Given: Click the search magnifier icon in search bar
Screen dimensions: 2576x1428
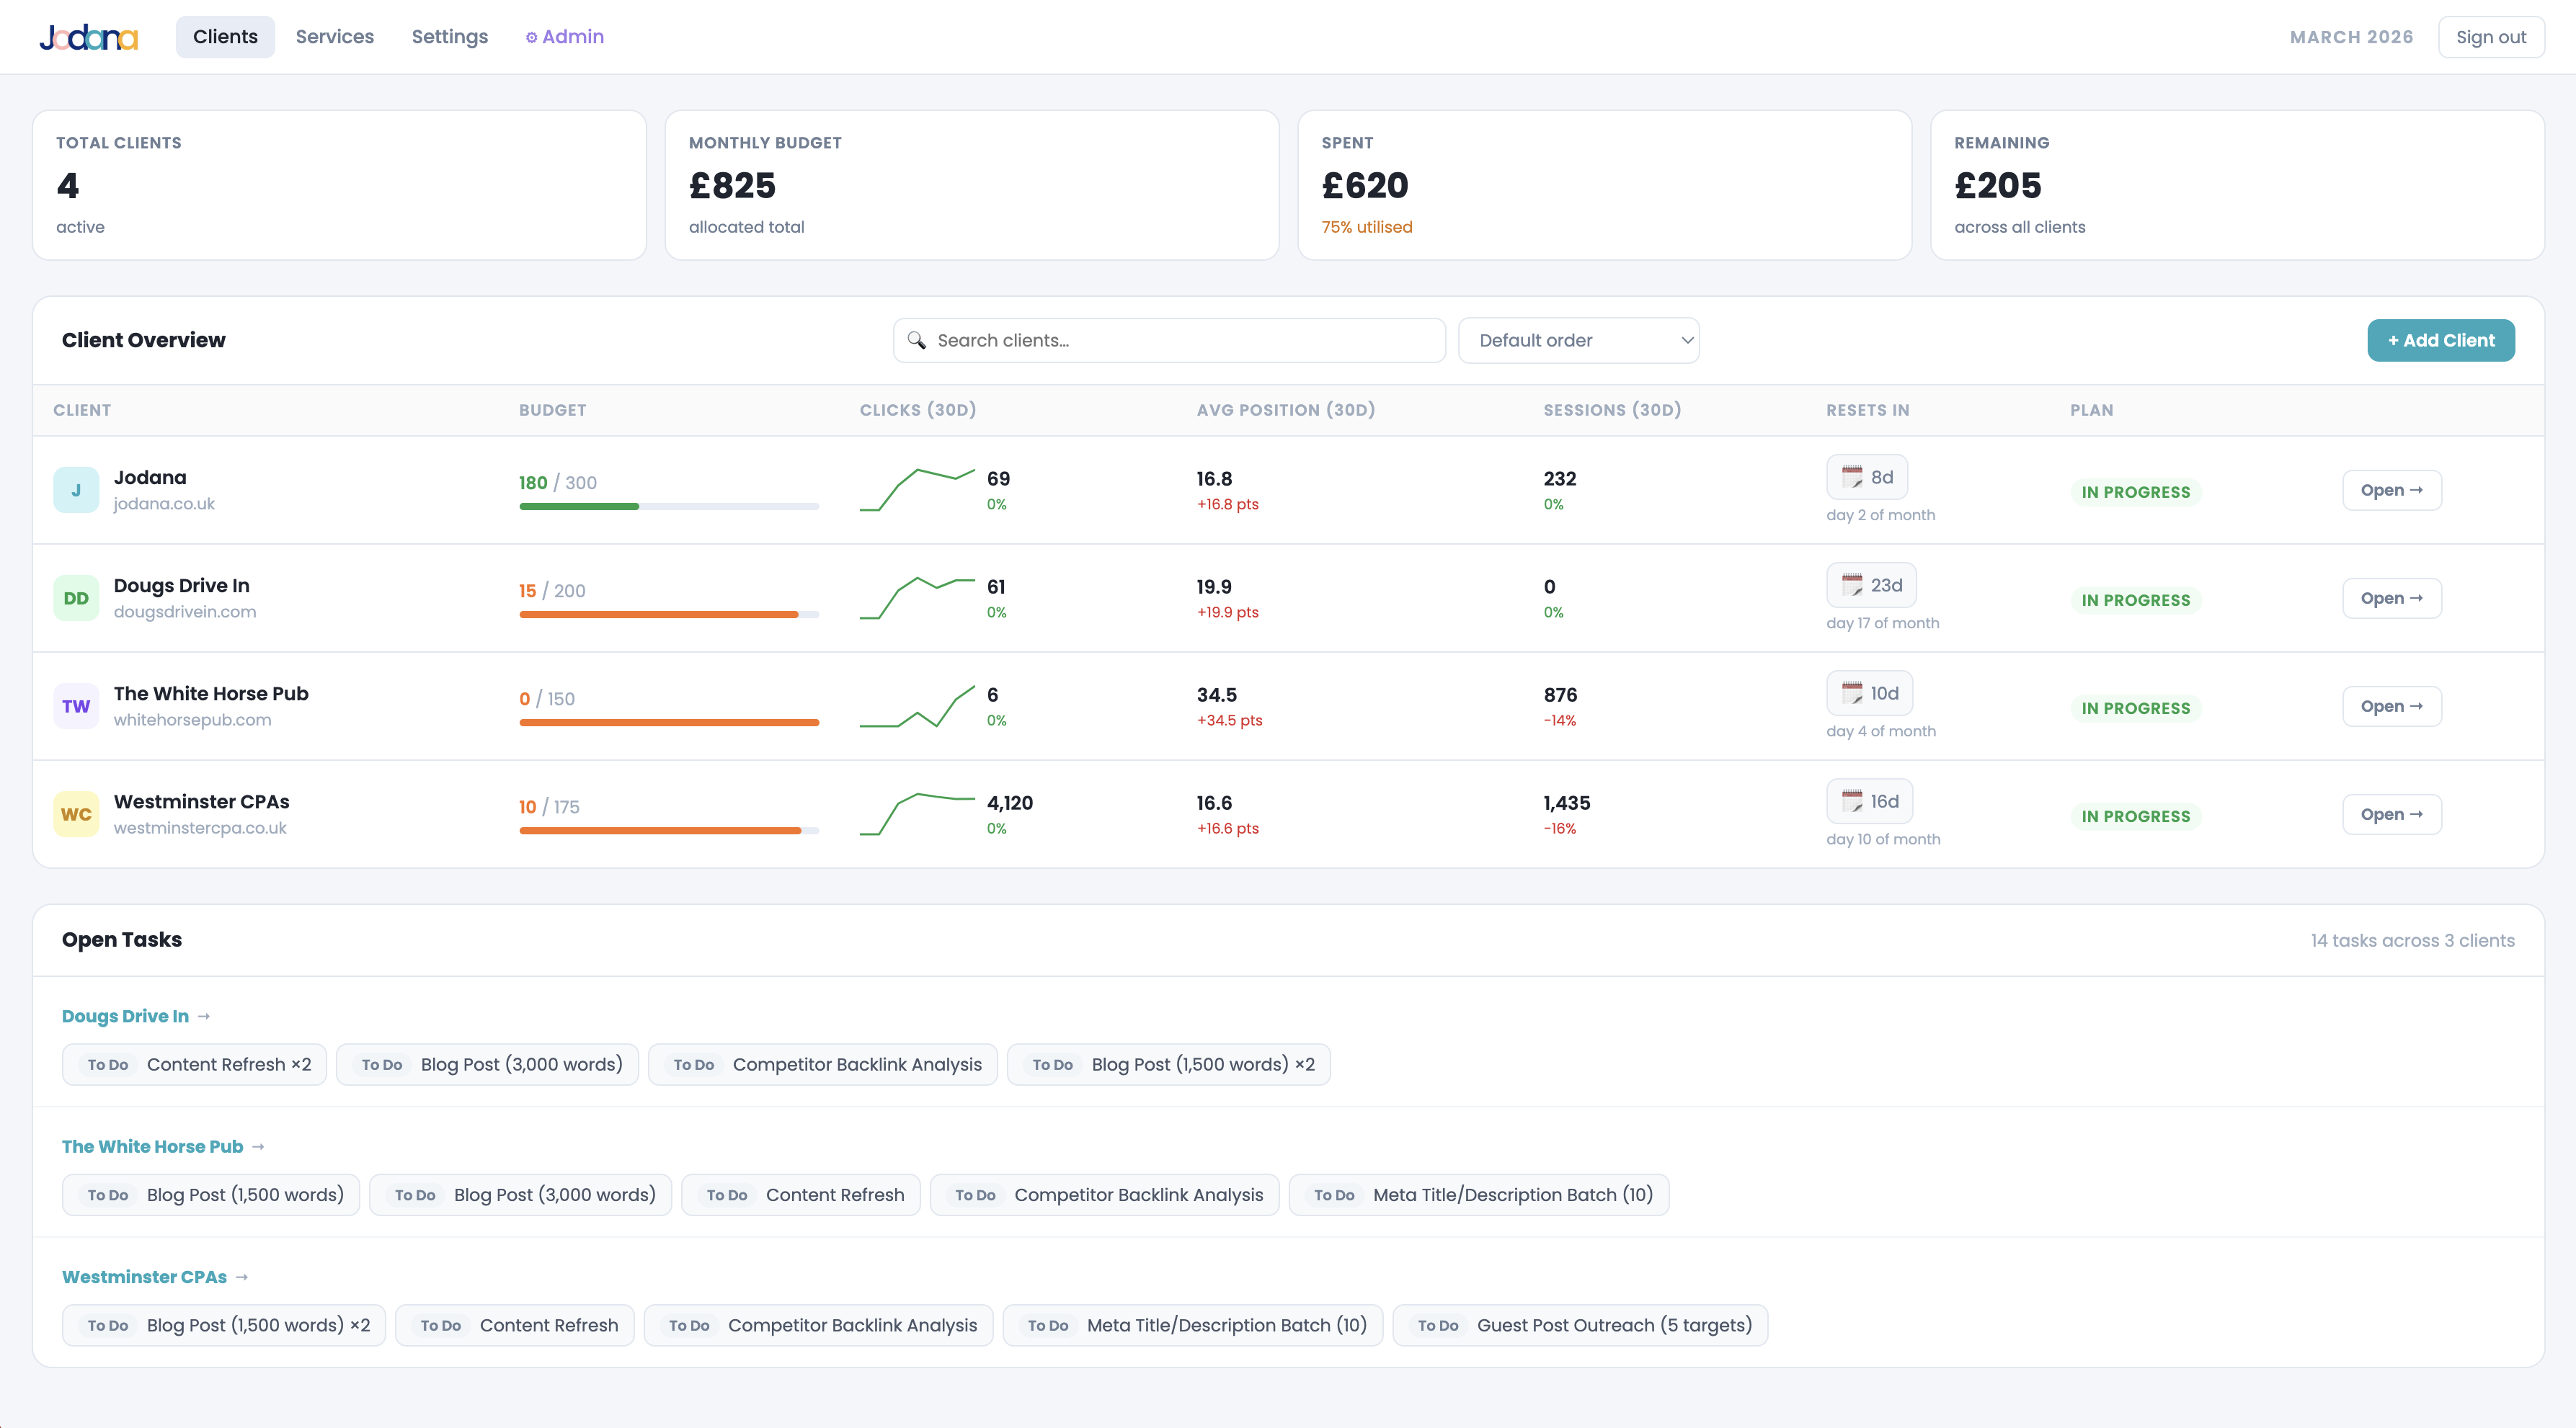Looking at the screenshot, I should (x=917, y=341).
